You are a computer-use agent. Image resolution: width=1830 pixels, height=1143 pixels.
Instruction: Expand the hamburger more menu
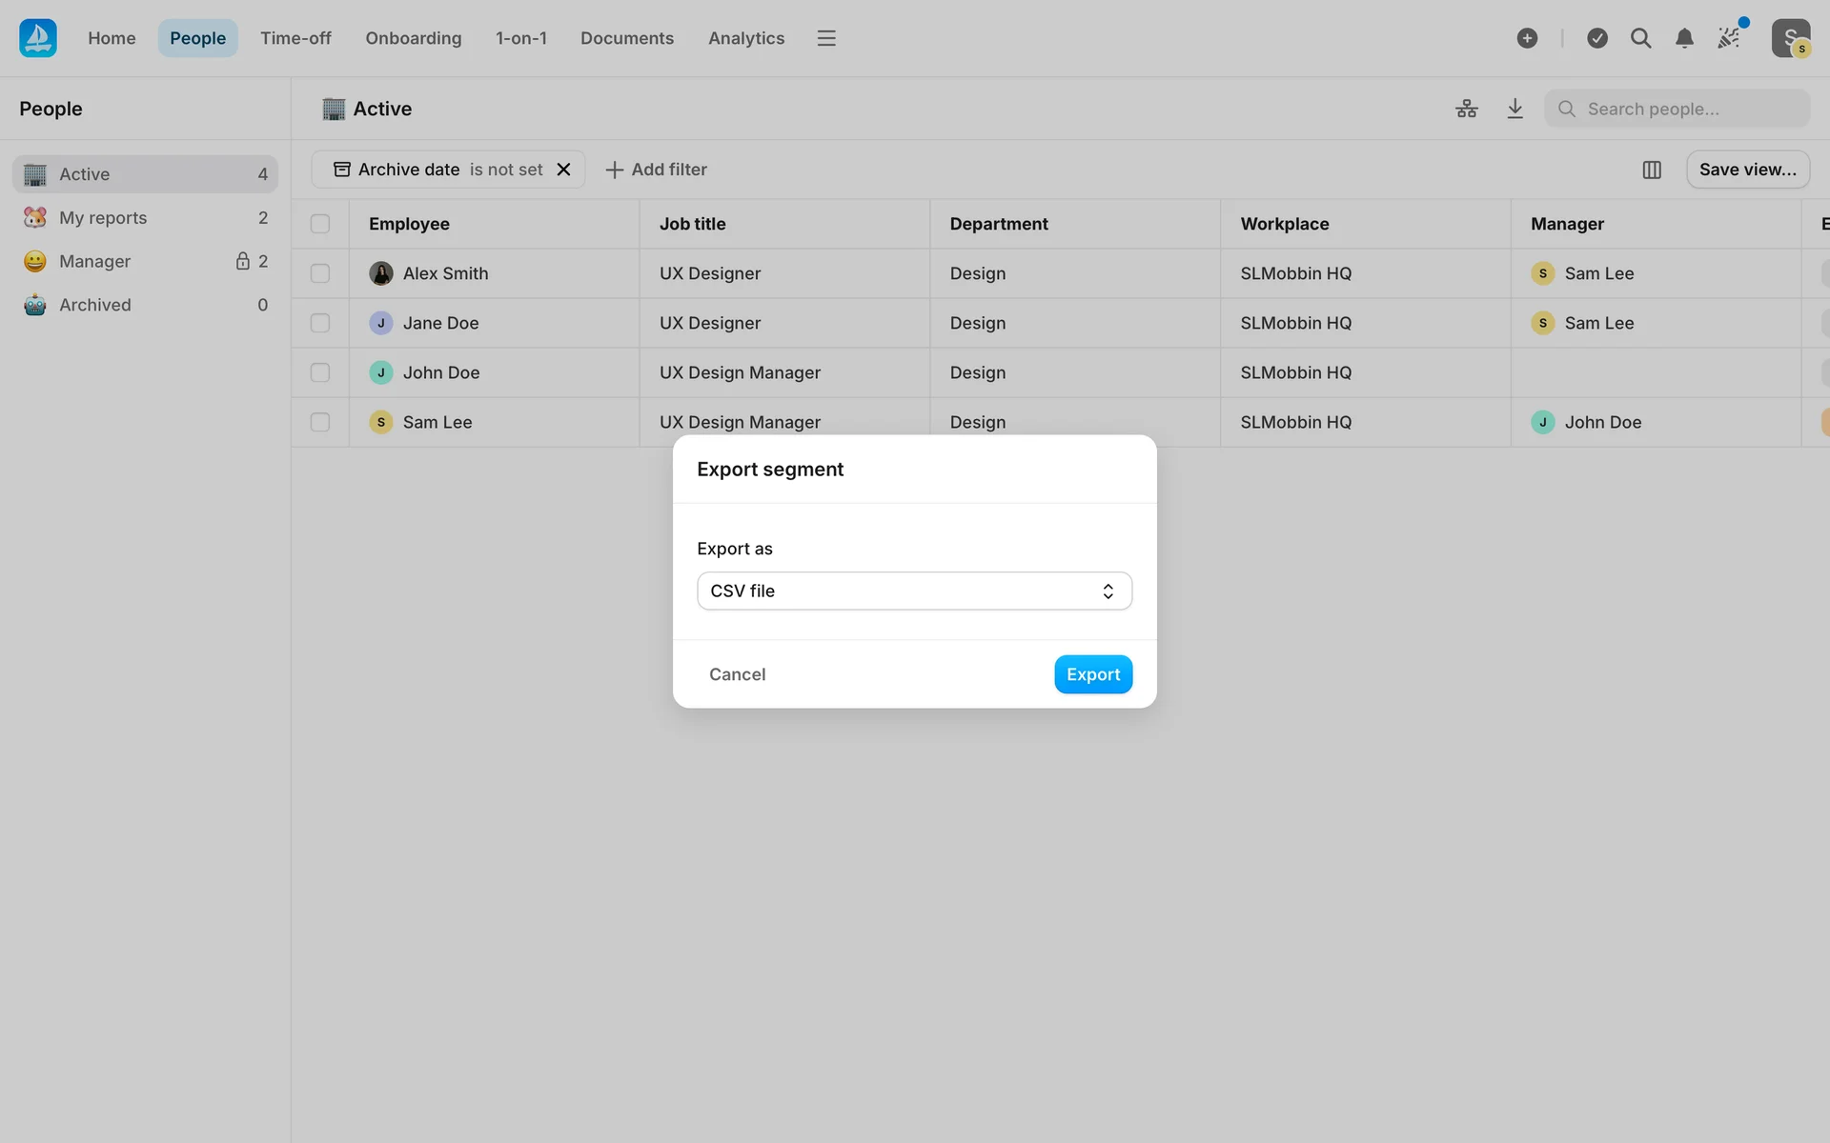[826, 38]
